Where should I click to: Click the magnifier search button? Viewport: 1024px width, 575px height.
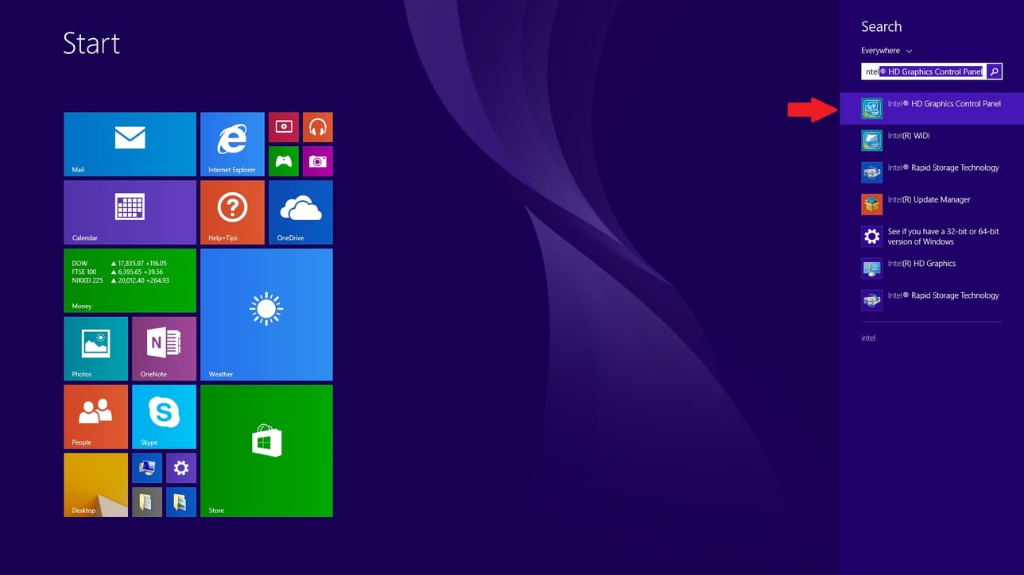[995, 71]
